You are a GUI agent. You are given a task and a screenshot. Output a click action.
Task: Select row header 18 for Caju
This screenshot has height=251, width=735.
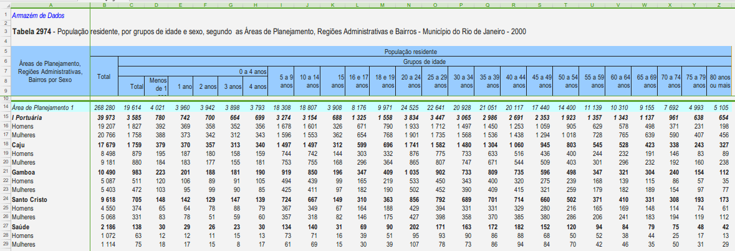(5, 145)
